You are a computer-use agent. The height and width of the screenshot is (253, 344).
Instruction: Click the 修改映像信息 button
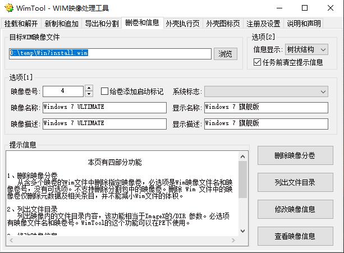[295, 209]
